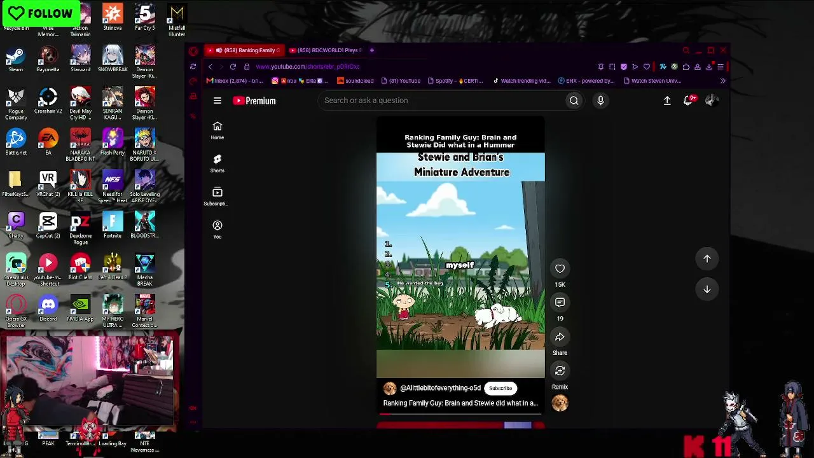Open YouTube guide hamburger menu
Screen dimensions: 814x458
coord(217,101)
